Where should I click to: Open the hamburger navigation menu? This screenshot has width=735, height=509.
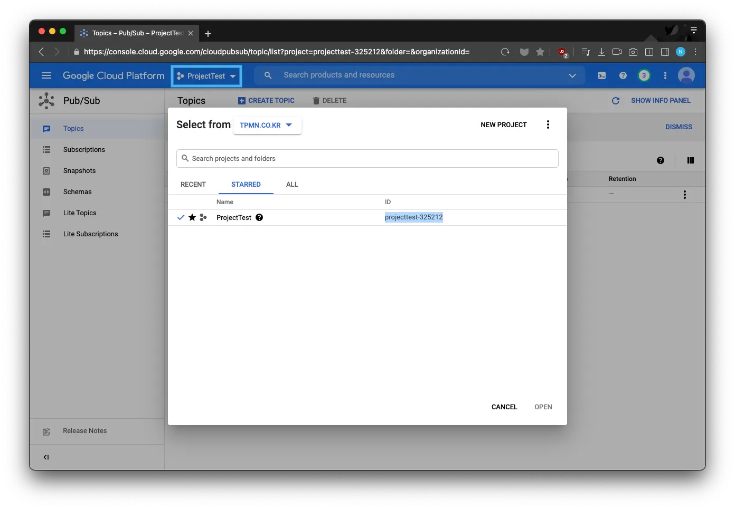click(46, 75)
